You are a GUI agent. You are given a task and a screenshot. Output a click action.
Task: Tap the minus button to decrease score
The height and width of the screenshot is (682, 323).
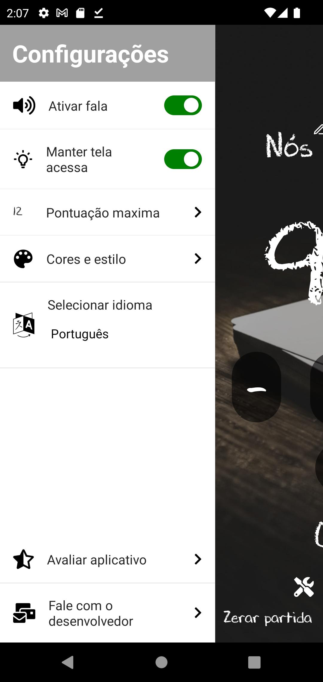(256, 387)
